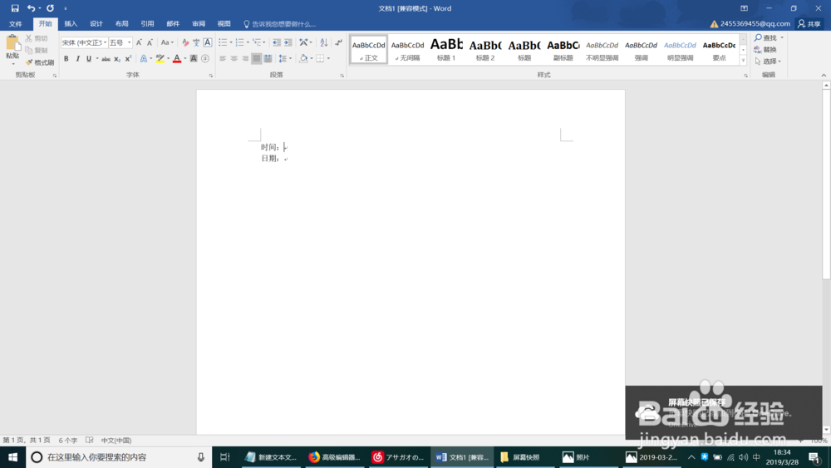Screen dimensions: 831x468
Task: Expand the bullet list options
Action: [231, 42]
